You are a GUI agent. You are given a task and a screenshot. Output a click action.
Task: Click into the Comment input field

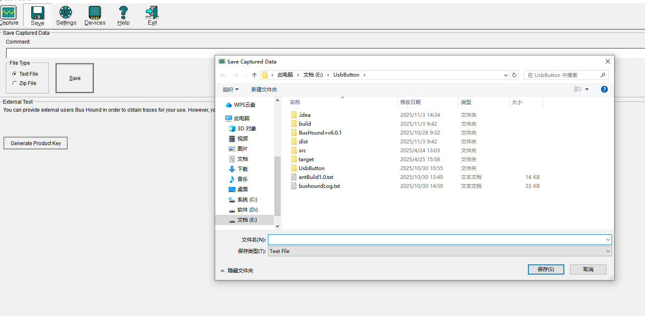(325, 53)
